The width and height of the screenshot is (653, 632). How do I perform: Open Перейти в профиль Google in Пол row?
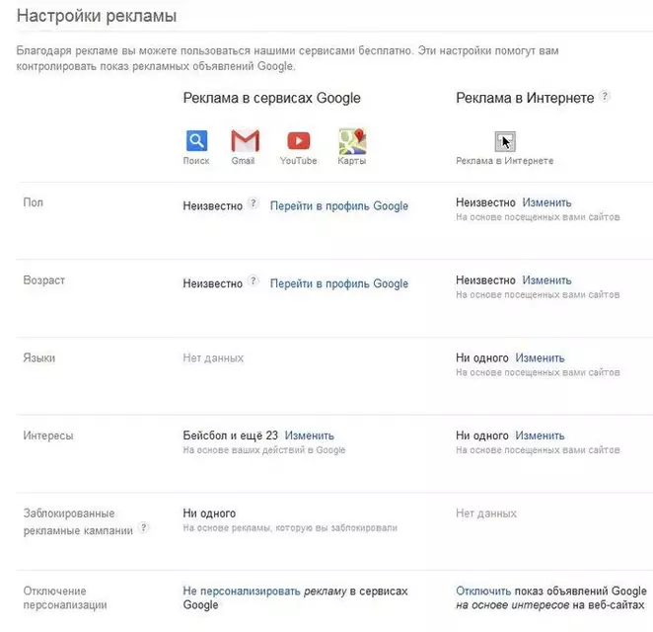click(339, 206)
